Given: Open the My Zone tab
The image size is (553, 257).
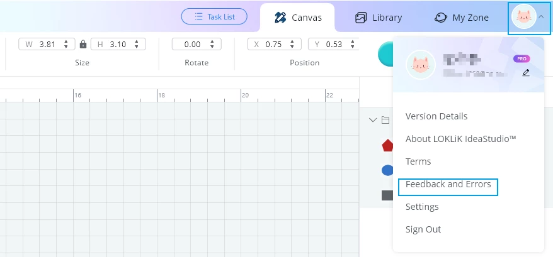Looking at the screenshot, I should coord(462,18).
